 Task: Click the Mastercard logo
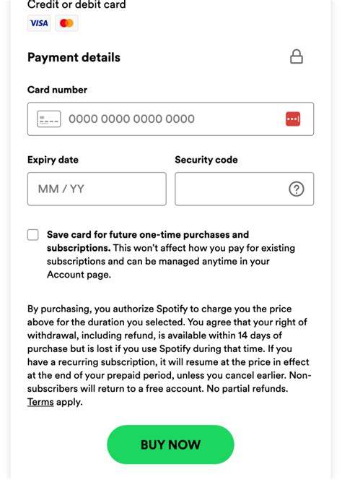click(x=66, y=23)
